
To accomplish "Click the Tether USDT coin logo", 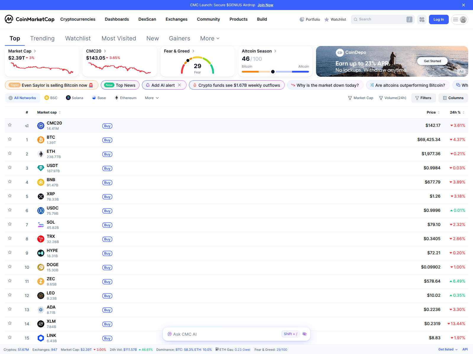I will click(41, 168).
